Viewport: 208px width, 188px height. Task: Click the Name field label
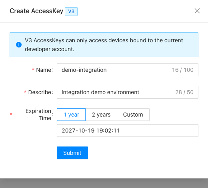[x=44, y=70]
